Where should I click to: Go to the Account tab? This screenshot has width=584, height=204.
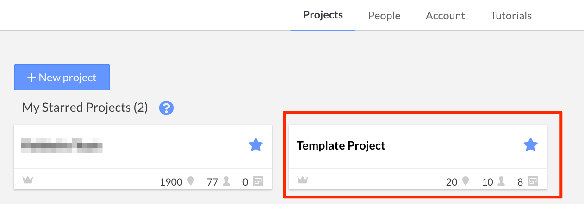click(x=445, y=16)
